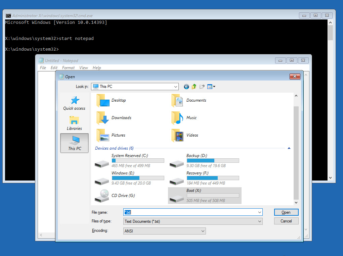Open the Notepad File menu
The image size is (343, 256).
click(43, 68)
